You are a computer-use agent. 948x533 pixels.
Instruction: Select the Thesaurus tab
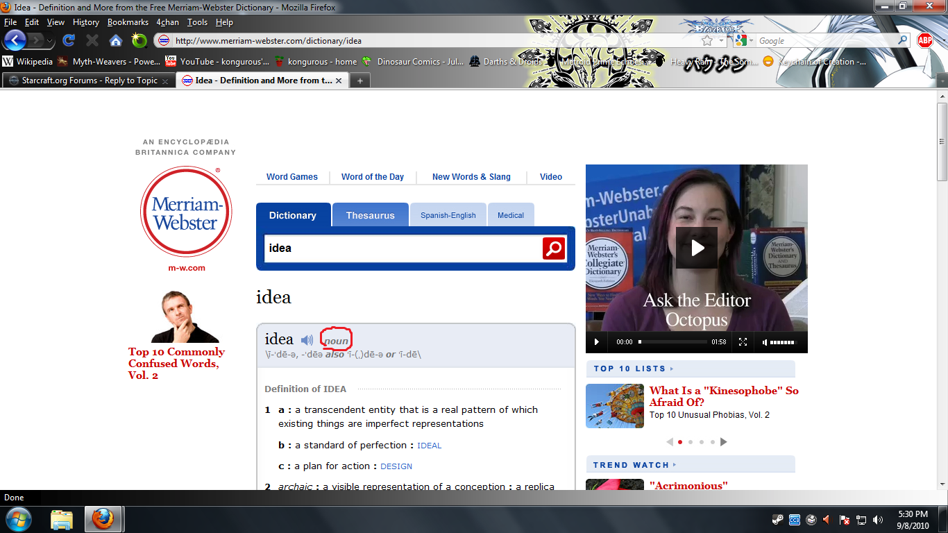(x=371, y=215)
